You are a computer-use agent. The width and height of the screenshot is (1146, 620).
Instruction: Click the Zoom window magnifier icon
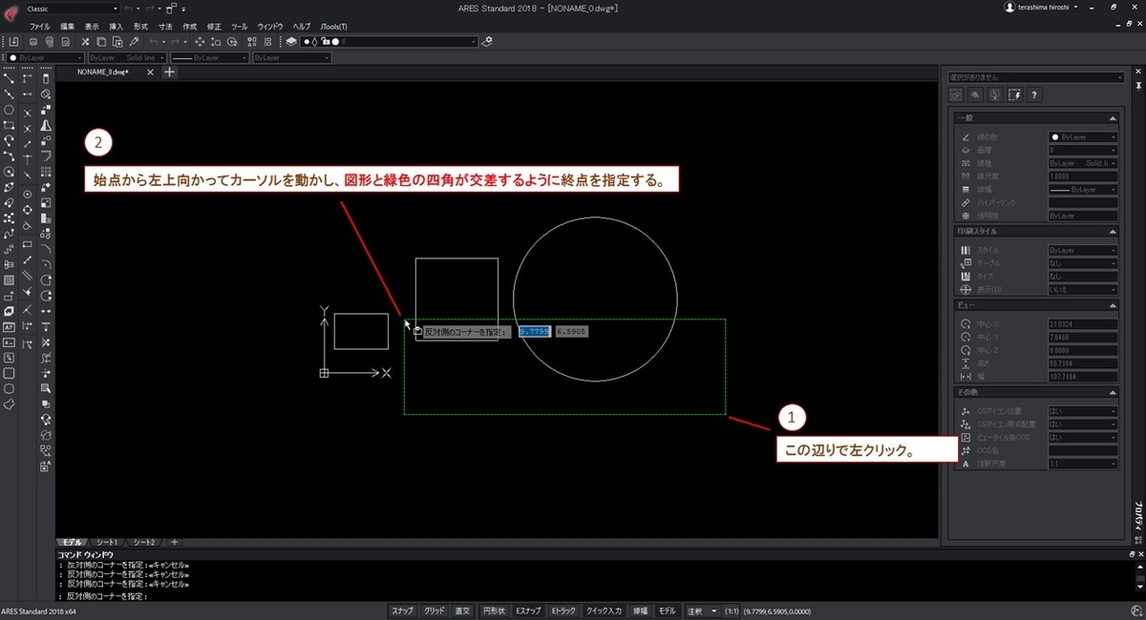tap(216, 42)
